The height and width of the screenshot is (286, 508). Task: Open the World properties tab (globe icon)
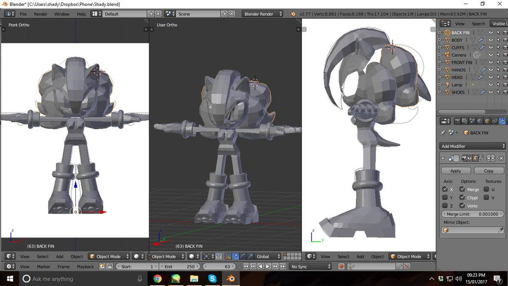[480, 121]
